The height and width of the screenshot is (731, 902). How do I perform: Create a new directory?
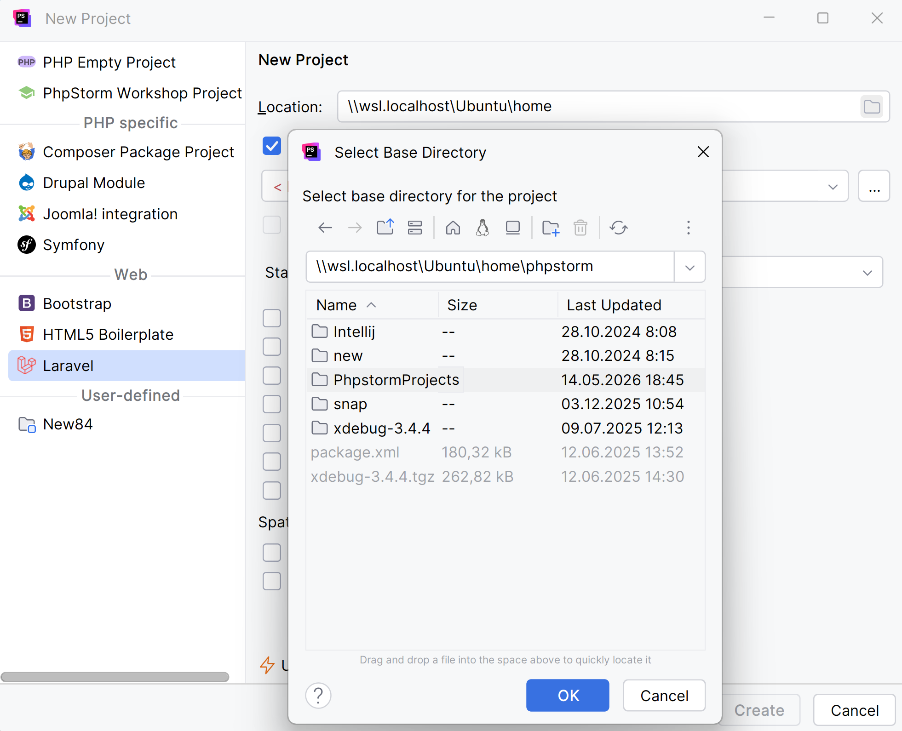551,228
